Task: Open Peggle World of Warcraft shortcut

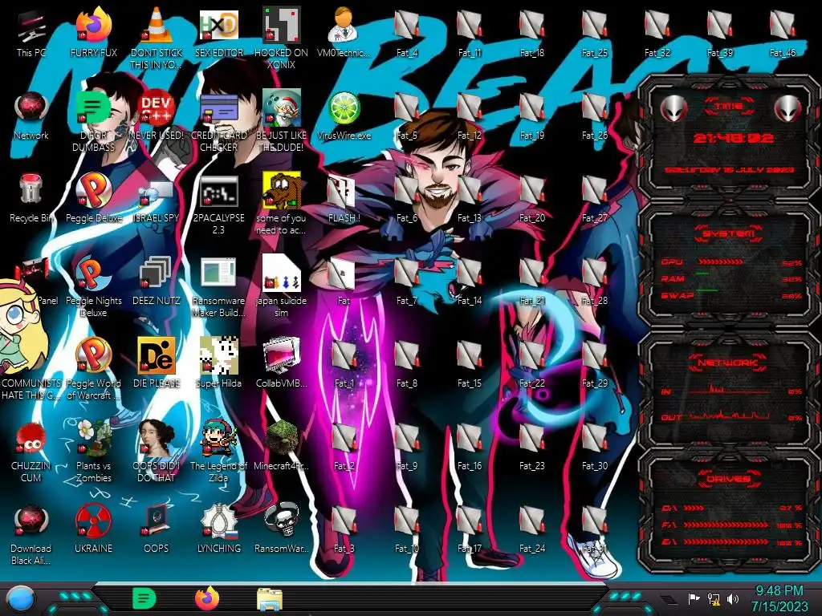Action: click(93, 355)
